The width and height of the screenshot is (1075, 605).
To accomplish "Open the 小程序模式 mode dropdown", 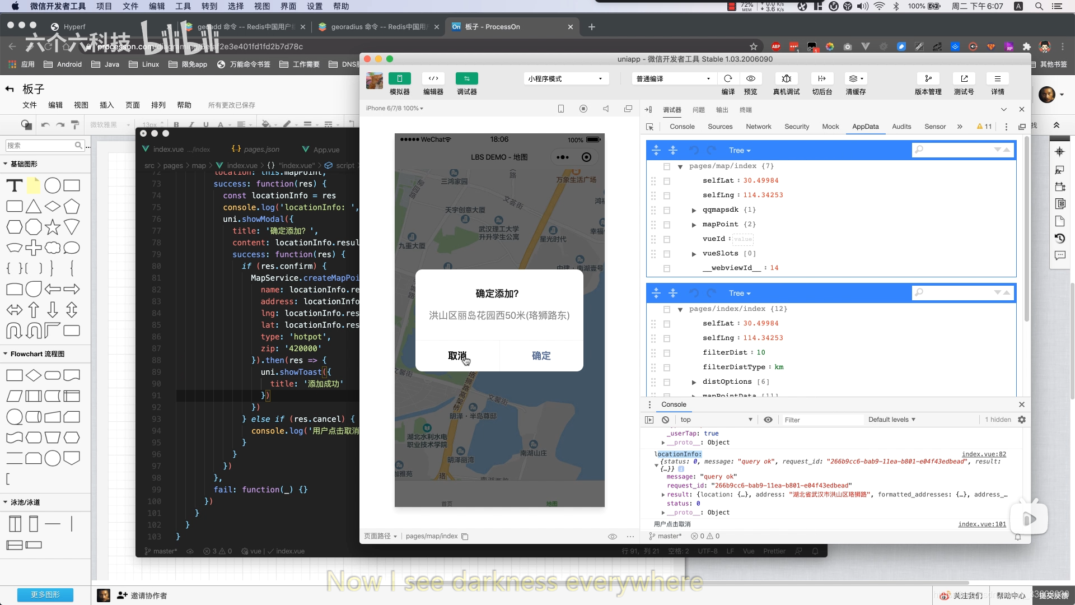I will coord(565,78).
